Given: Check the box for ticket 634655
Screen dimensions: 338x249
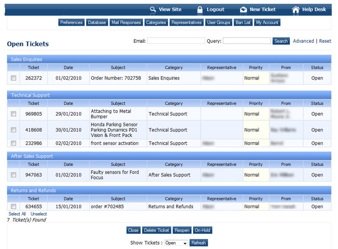Looking at the screenshot, I should click(x=13, y=207).
